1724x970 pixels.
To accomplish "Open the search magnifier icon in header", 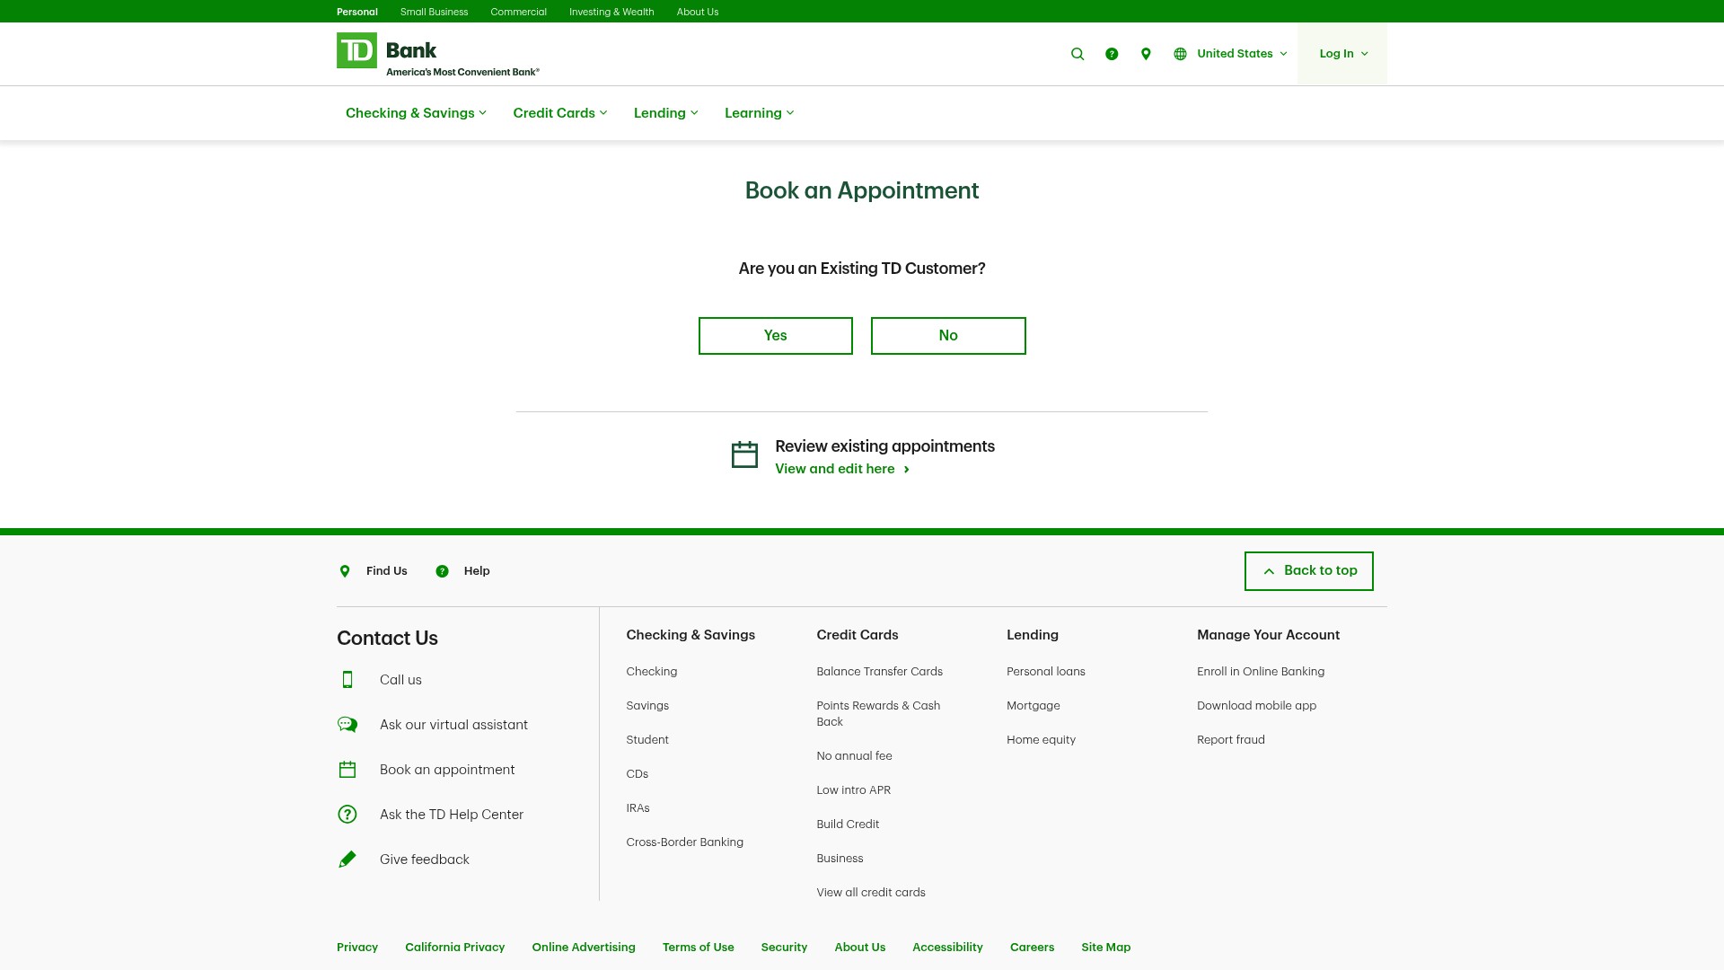I will pos(1077,54).
